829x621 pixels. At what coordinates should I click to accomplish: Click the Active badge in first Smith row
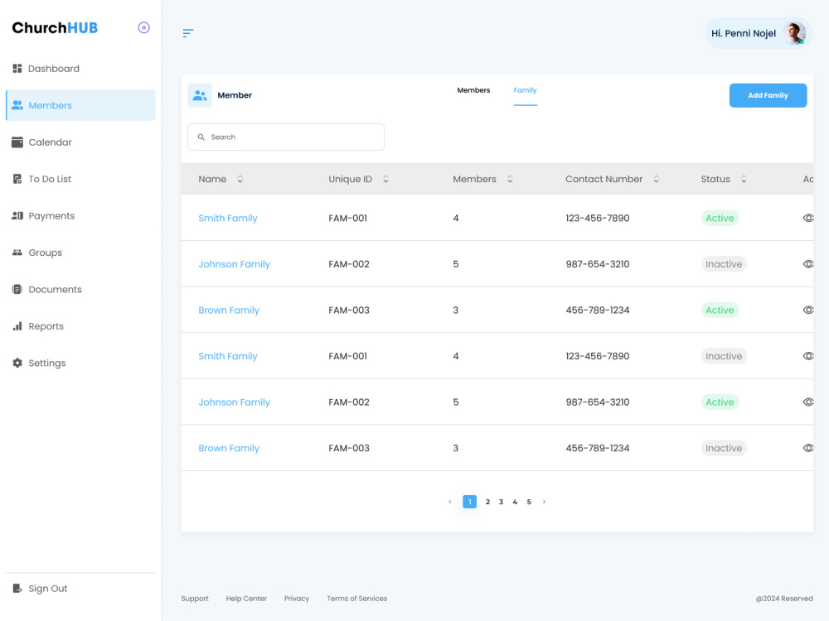(720, 218)
